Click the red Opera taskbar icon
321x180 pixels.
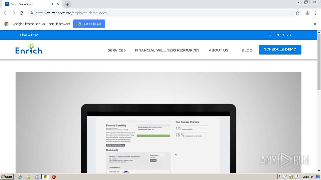(x=54, y=177)
